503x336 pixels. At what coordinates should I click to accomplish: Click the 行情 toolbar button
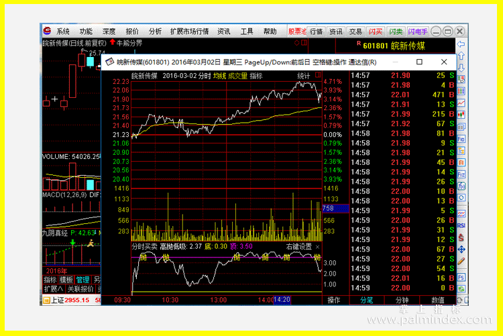coord(317,32)
